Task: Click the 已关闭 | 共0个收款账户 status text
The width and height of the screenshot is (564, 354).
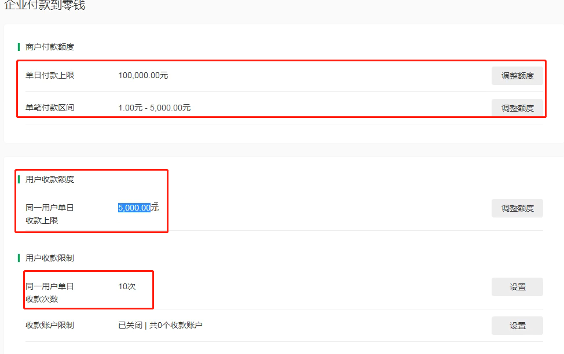Action: click(x=160, y=325)
